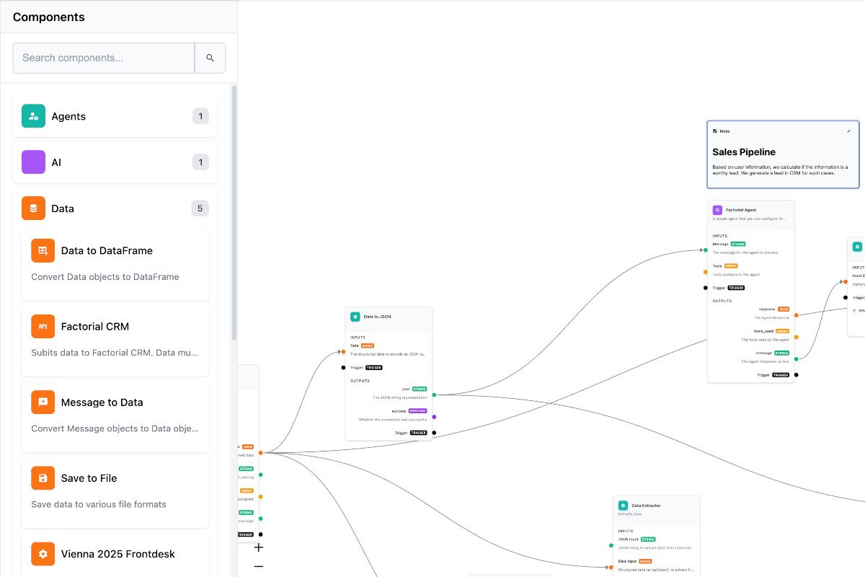Click the orange Data category icon
The height and width of the screenshot is (577, 865).
pyautogui.click(x=33, y=208)
